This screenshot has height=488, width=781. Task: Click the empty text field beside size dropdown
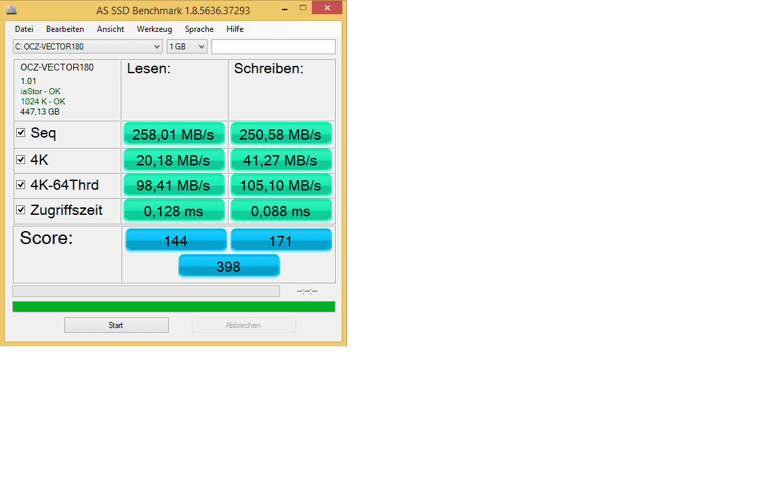[x=273, y=46]
